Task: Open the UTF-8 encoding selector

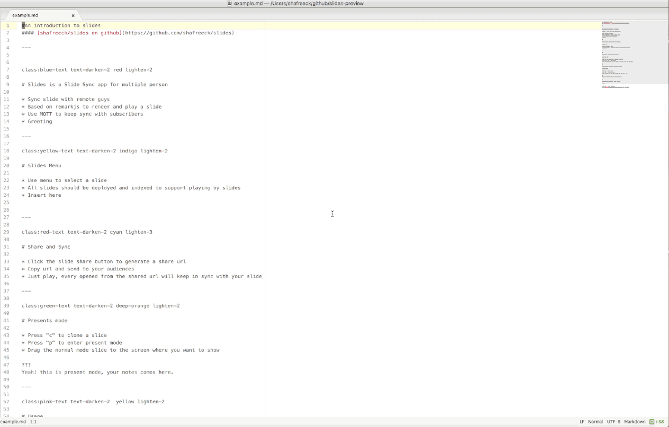Action: [614, 422]
